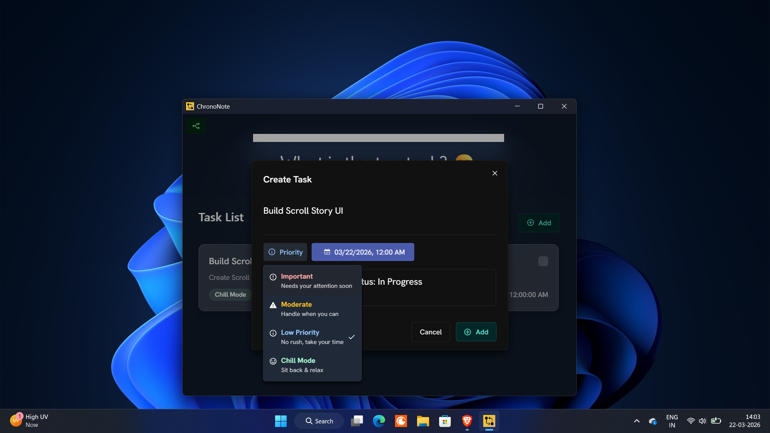770x433 pixels.
Task: Toggle the Priority dropdown button
Action: tap(285, 252)
